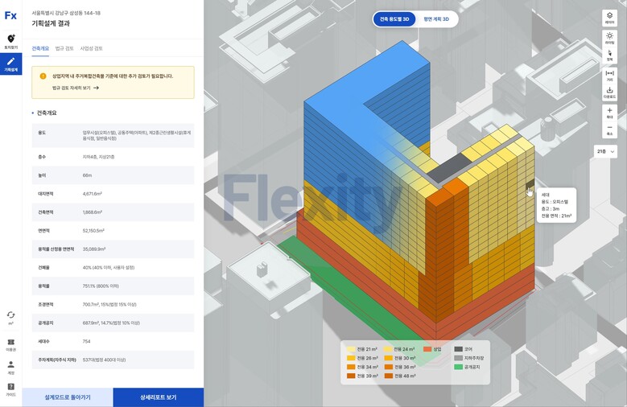Screen dimensions: 627x407
Task: Click the 조경면적 value 700.7m²
Action: coord(109,305)
